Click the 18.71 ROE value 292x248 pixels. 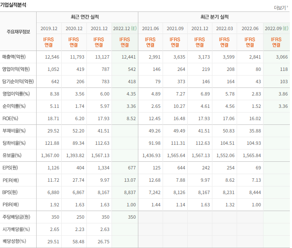(x=53, y=118)
